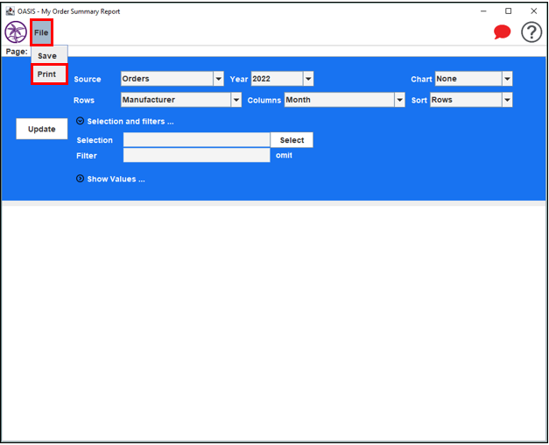Screen dimensions: 549x445
Task: Open the Source dropdown showing Orders
Action: 172,79
